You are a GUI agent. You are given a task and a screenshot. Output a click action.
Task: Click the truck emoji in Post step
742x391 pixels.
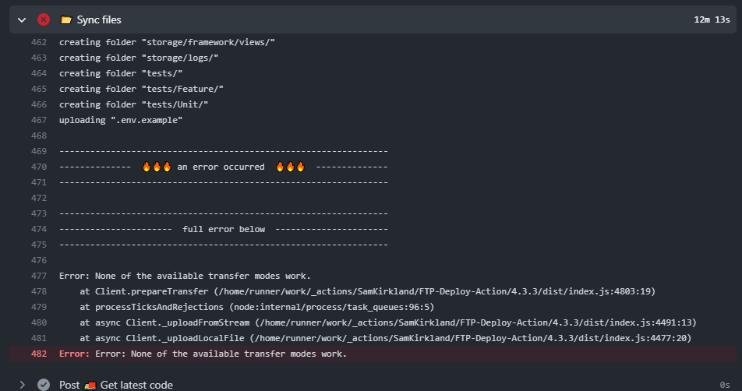pyautogui.click(x=90, y=385)
